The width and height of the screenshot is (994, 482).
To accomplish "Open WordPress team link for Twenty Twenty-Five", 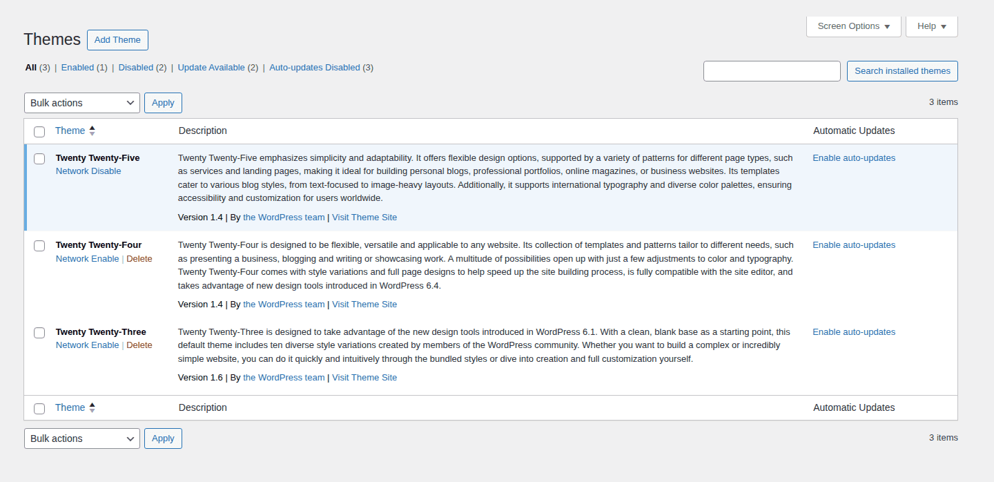I will point(284,218).
